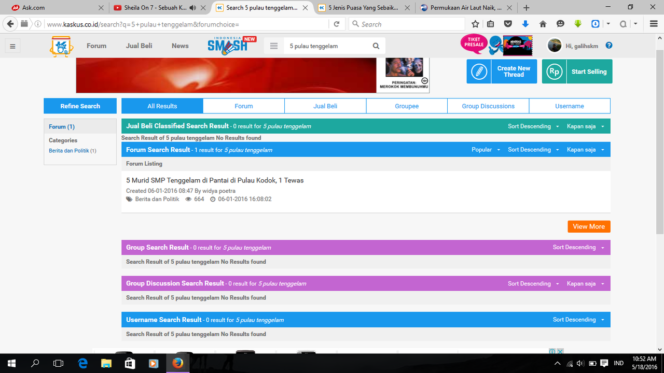Open Jual Beli Sort Descending dropdown
This screenshot has width=664, height=373.
534,126
